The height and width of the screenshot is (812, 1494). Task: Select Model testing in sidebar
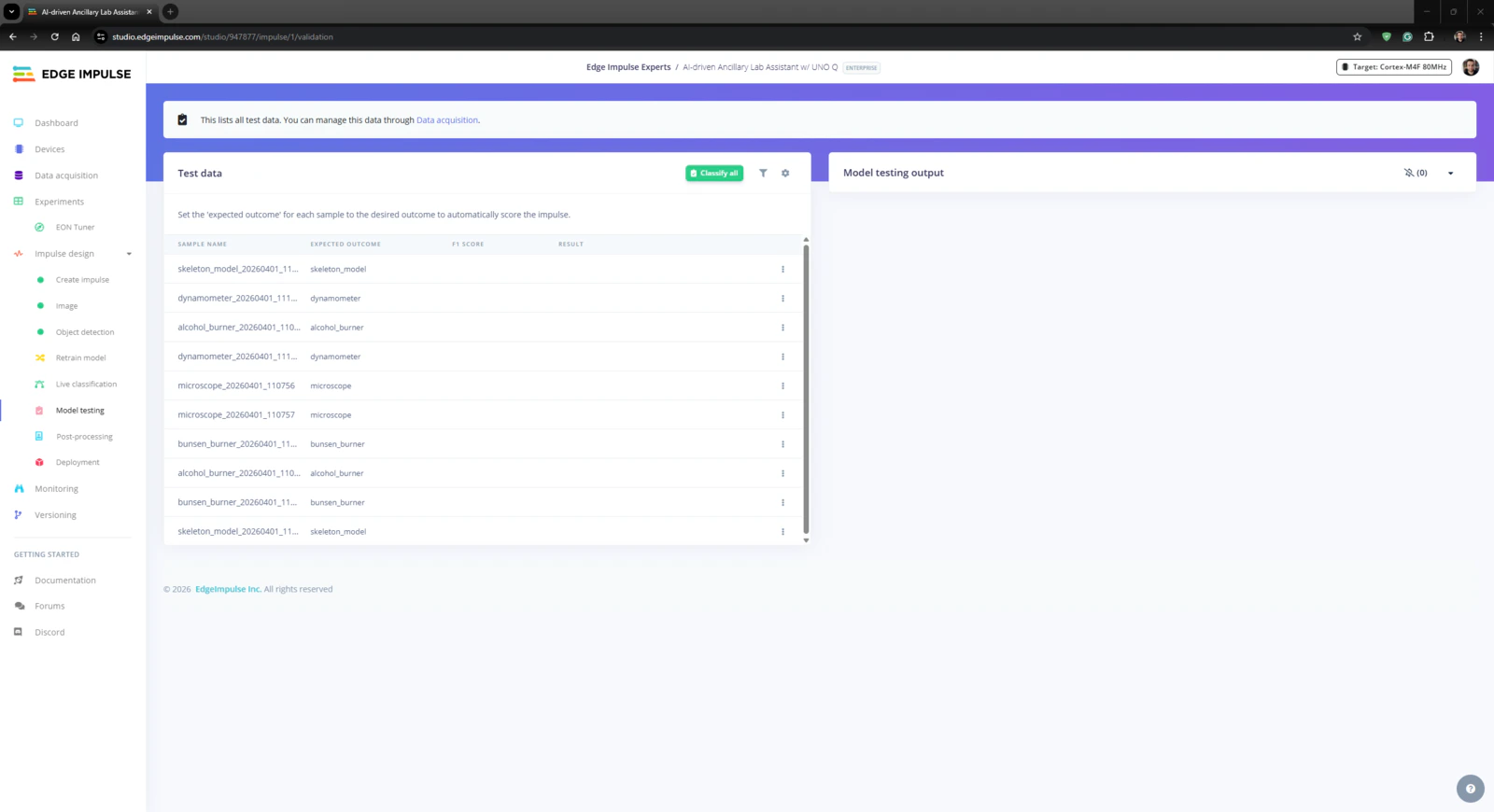click(x=79, y=411)
